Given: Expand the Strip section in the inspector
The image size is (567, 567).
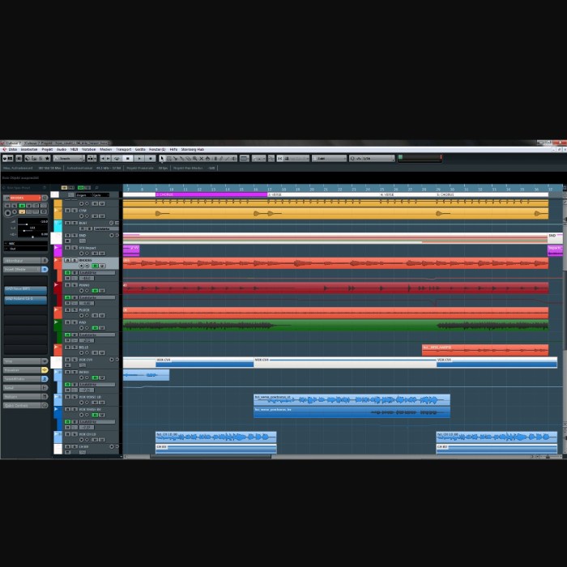Looking at the screenshot, I should pyautogui.click(x=24, y=360).
